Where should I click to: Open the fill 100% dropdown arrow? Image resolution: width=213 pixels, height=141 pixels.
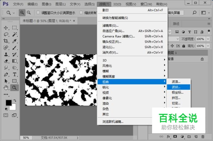pyautogui.click(x=208, y=46)
